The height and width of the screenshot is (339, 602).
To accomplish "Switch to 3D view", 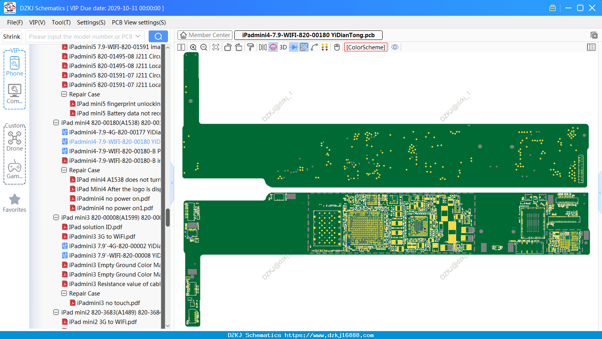I will pyautogui.click(x=283, y=47).
